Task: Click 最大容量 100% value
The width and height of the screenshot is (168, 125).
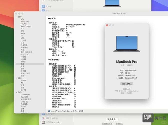Action: point(64,55)
